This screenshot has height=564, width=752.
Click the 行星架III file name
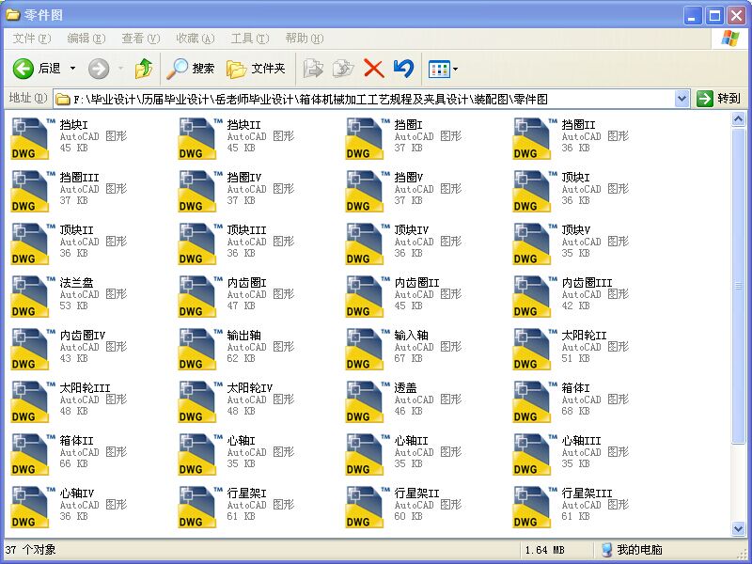[x=587, y=493]
